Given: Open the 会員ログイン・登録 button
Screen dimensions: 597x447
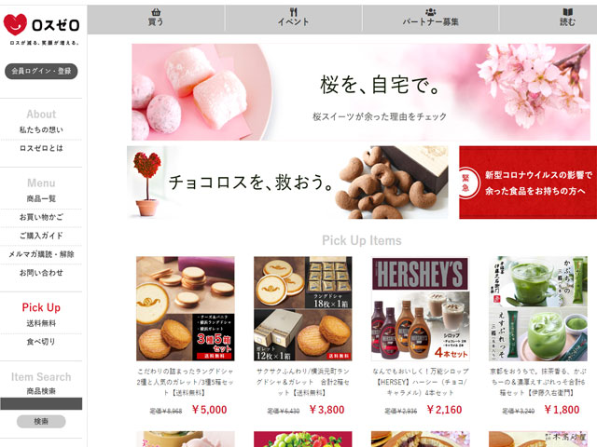Looking at the screenshot, I should (41, 71).
